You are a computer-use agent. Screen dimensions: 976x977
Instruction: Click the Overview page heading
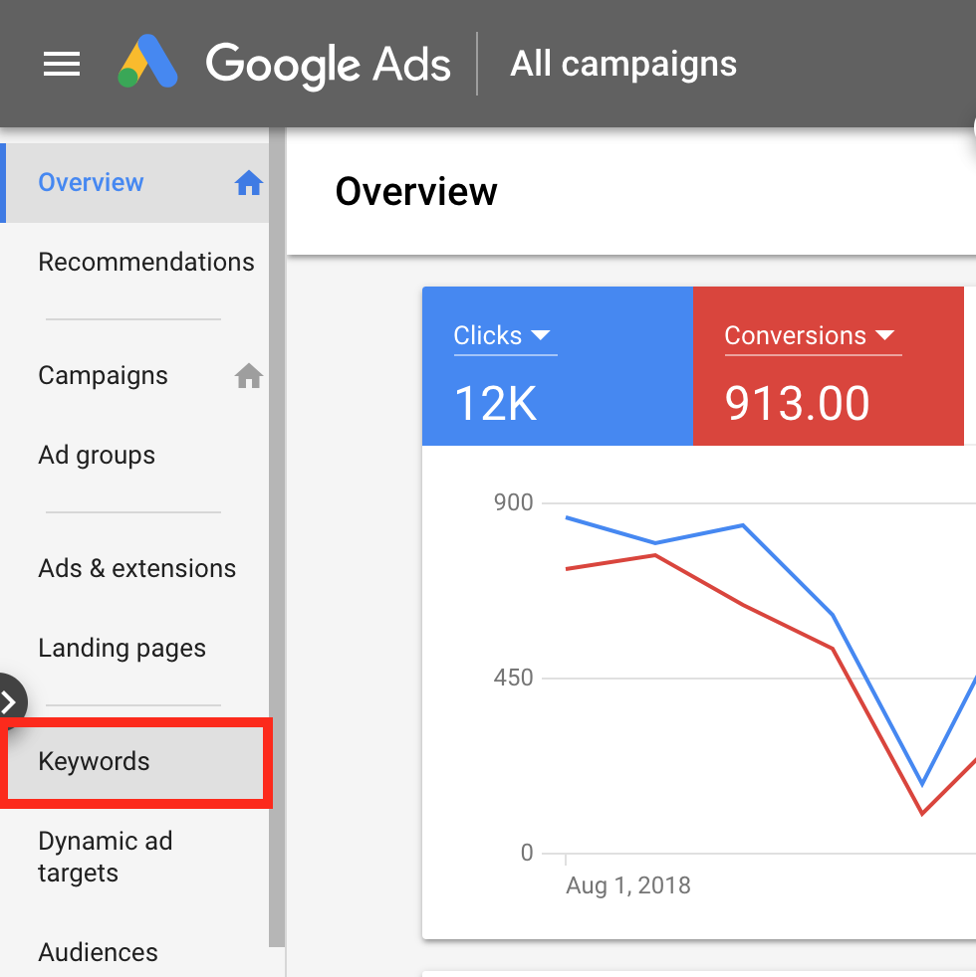click(416, 191)
